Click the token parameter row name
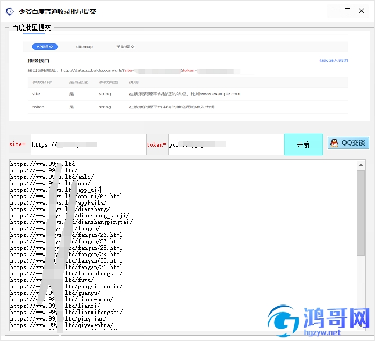 pos(38,107)
